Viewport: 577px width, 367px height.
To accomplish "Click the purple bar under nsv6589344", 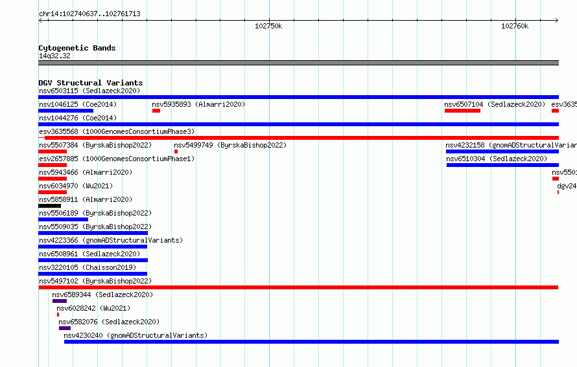I will [60, 301].
